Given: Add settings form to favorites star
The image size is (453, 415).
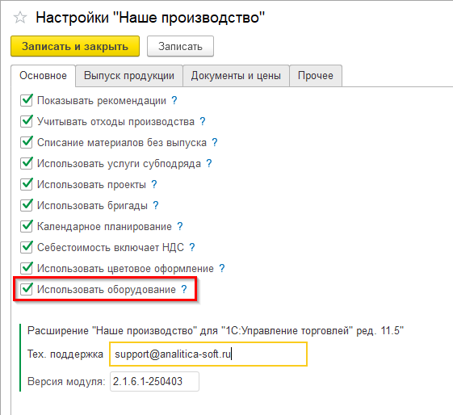Looking at the screenshot, I should point(20,18).
